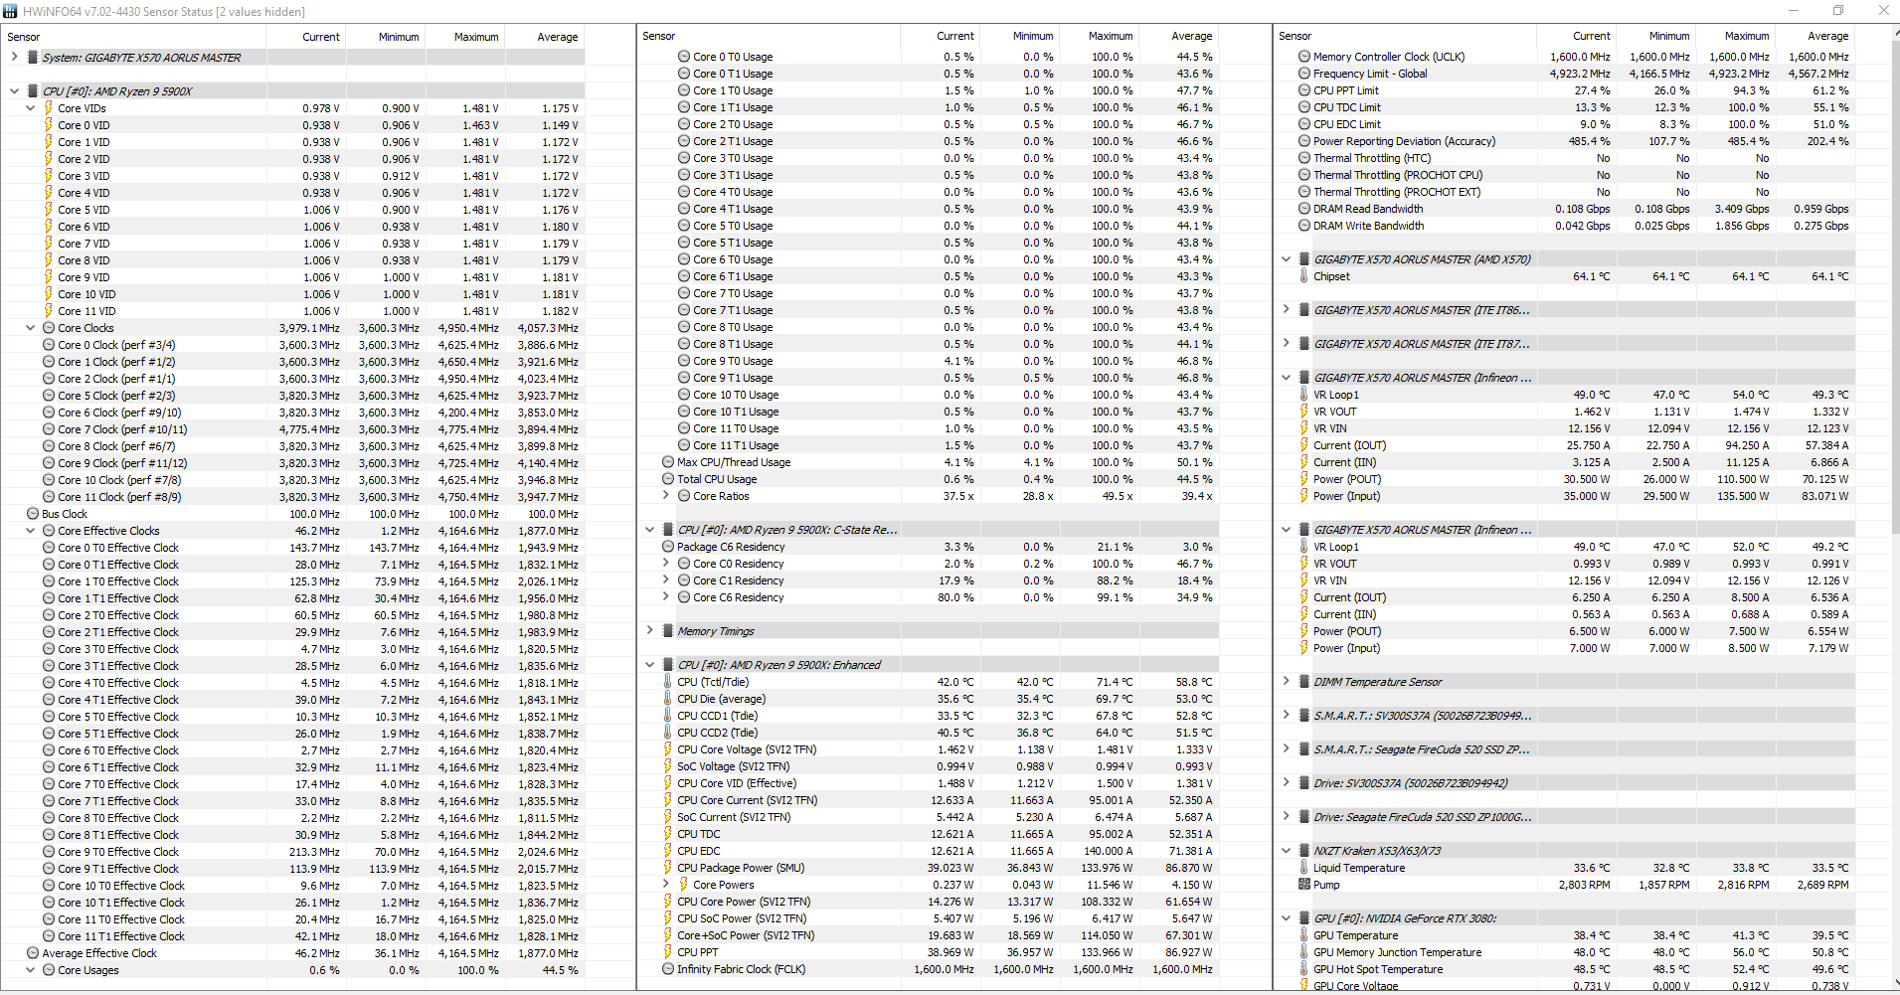Image resolution: width=1900 pixels, height=995 pixels.
Task: Select the Frequency Limit - Global row label
Action: pyautogui.click(x=1370, y=74)
